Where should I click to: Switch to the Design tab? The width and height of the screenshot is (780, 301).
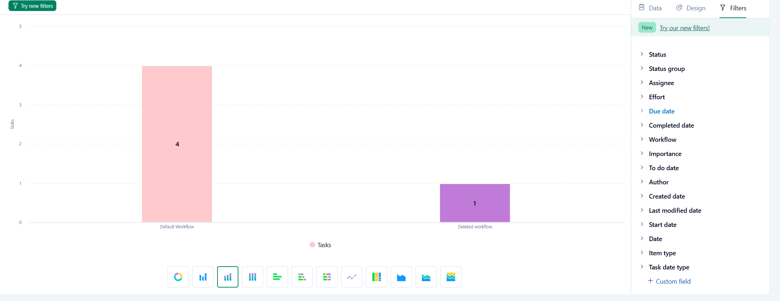[x=691, y=8]
